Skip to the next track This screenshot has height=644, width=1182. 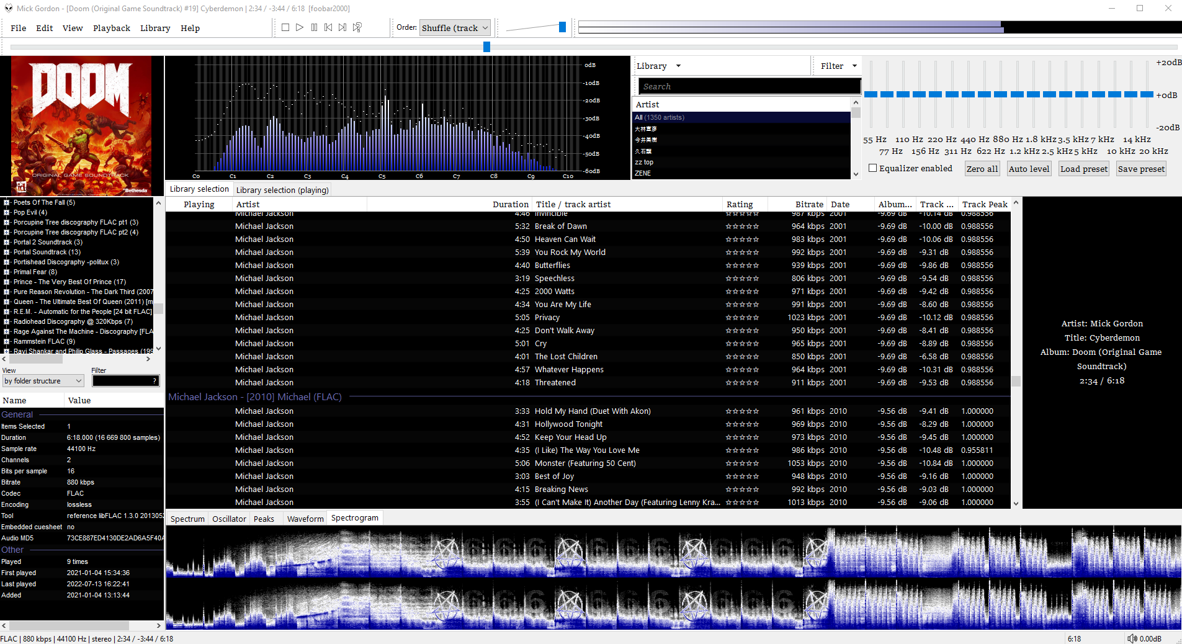[343, 27]
